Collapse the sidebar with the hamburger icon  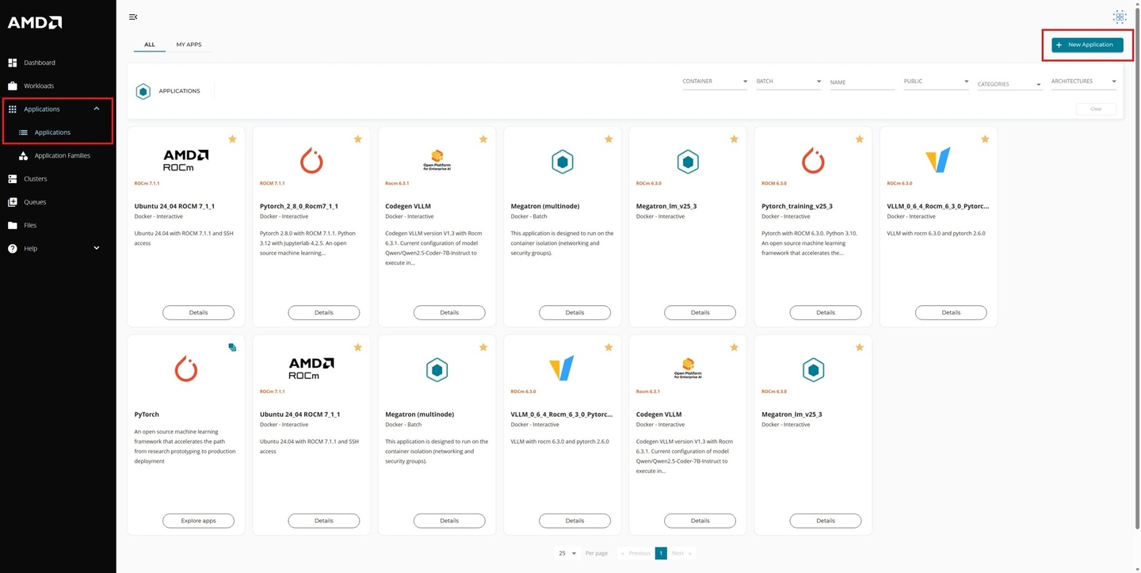pos(133,17)
